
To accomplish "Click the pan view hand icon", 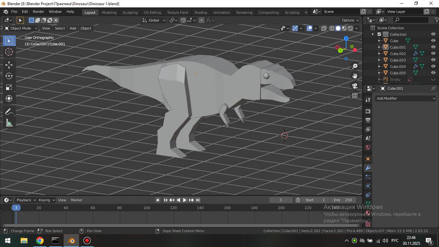I will pyautogui.click(x=355, y=76).
